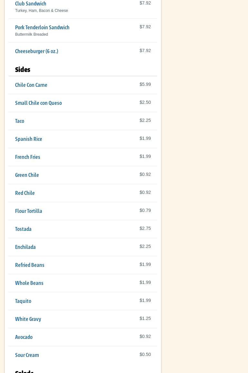Choose Spanish Rice from Sides
The image size is (248, 373).
29,139
